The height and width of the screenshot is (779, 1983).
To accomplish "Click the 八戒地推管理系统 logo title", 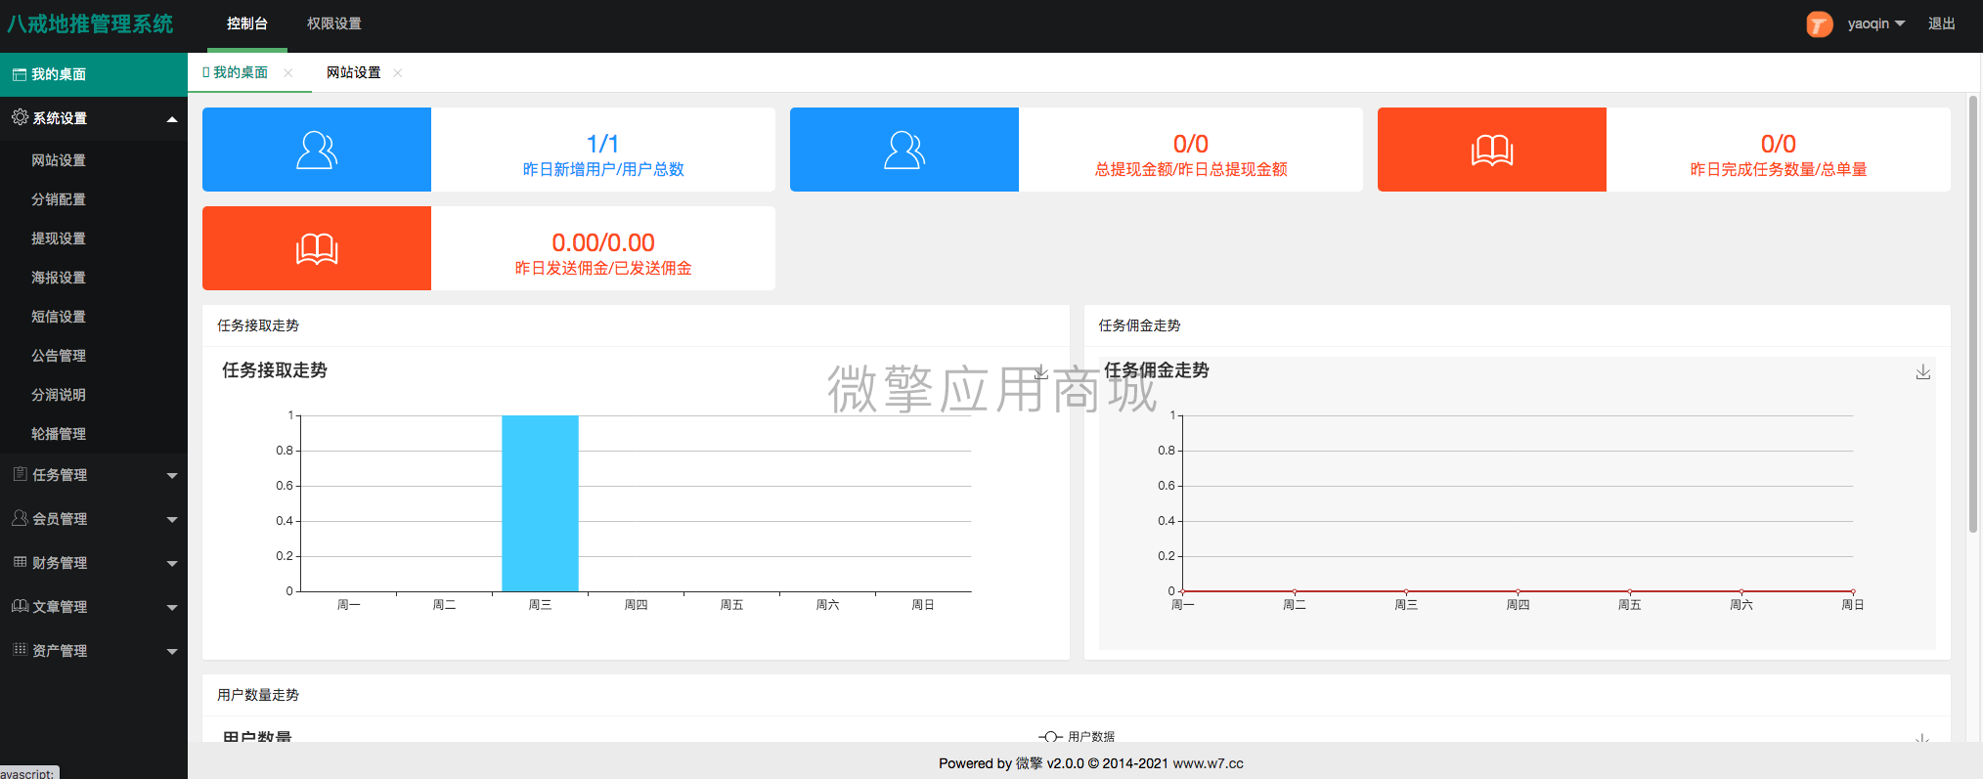I will (91, 23).
